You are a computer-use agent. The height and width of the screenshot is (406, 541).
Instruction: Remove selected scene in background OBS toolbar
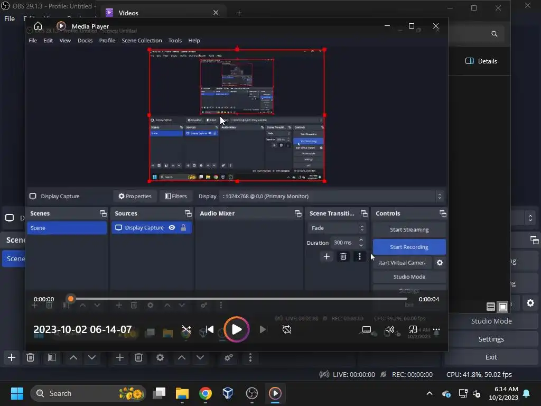[x=30, y=358]
